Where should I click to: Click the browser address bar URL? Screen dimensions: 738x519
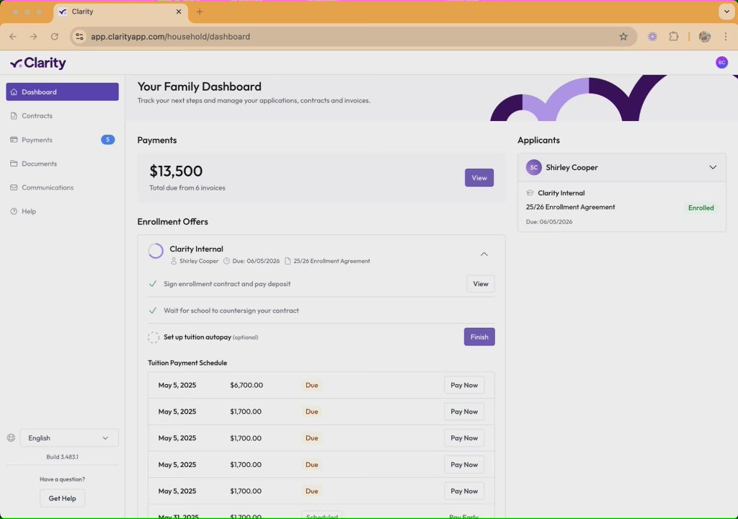tap(170, 37)
